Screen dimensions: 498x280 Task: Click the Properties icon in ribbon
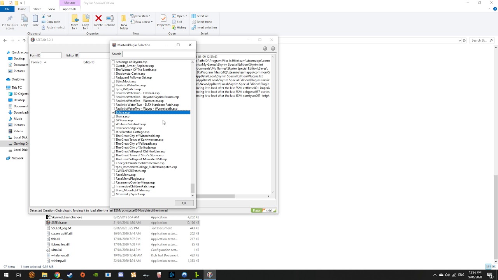(x=163, y=18)
